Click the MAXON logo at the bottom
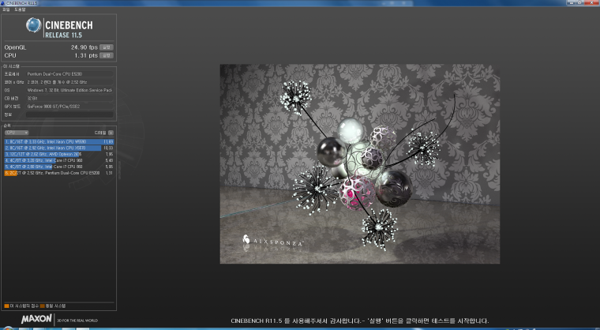The width and height of the screenshot is (600, 330). pyautogui.click(x=37, y=319)
